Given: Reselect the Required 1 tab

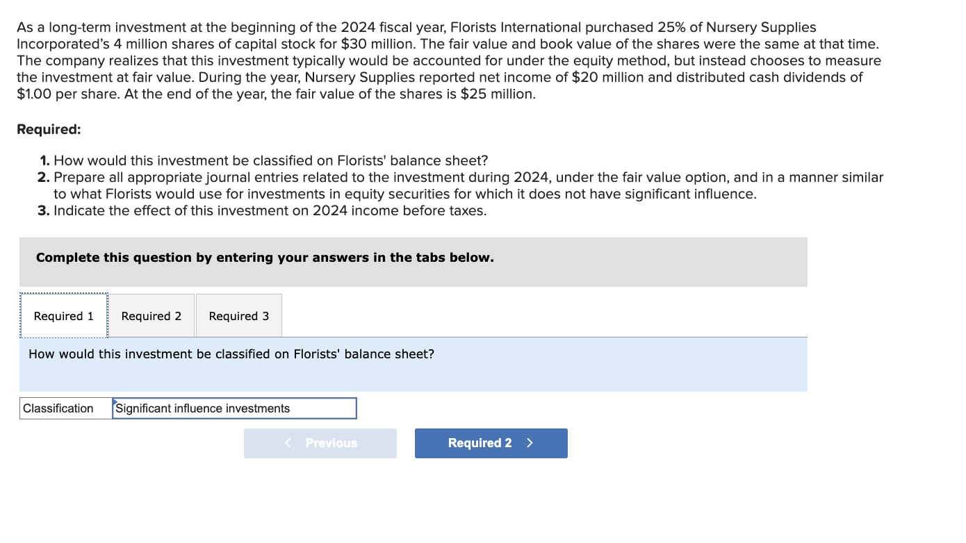Looking at the screenshot, I should coord(63,315).
